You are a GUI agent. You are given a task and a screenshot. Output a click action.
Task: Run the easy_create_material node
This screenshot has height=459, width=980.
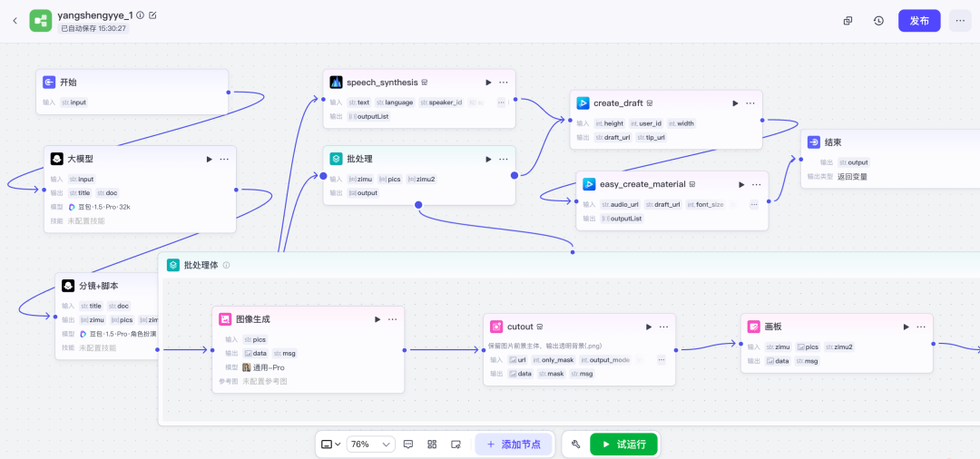(742, 184)
